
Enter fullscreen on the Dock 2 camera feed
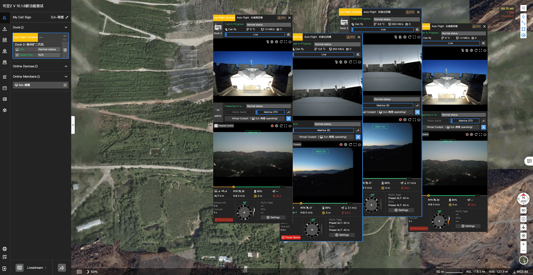(x=285, y=42)
